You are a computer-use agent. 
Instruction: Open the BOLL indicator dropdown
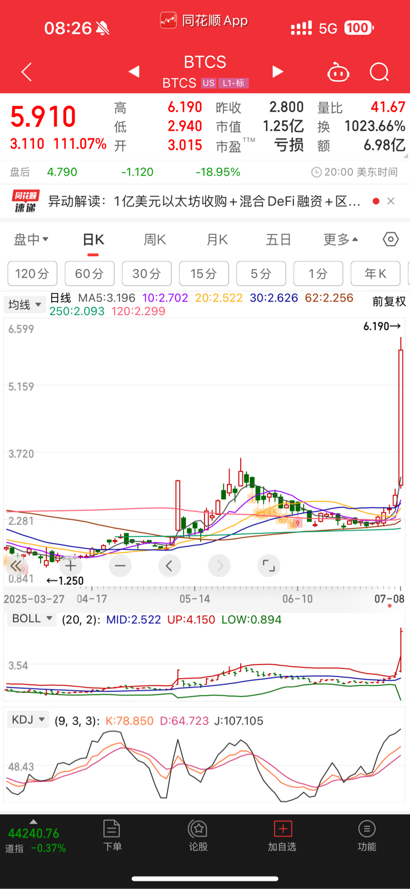(31, 619)
